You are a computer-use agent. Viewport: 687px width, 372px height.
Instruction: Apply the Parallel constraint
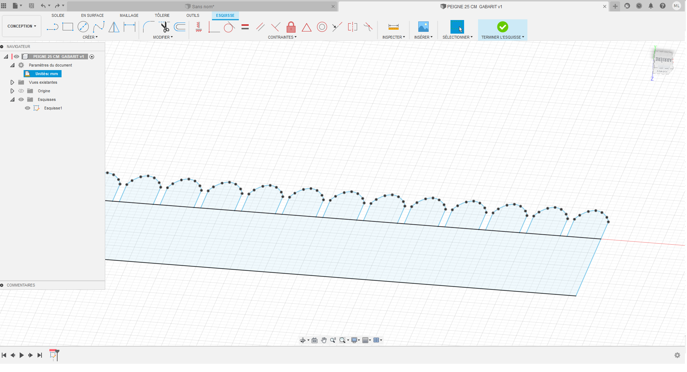coord(260,27)
